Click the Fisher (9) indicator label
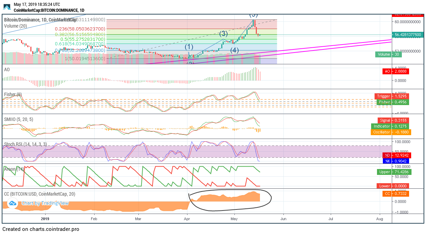426x234 pixels. tap(13, 94)
